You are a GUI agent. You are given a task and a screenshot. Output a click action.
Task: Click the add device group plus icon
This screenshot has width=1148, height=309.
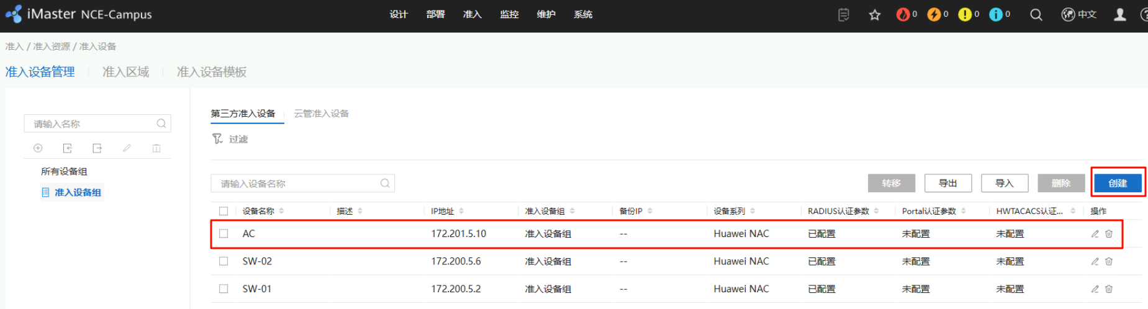(38, 148)
